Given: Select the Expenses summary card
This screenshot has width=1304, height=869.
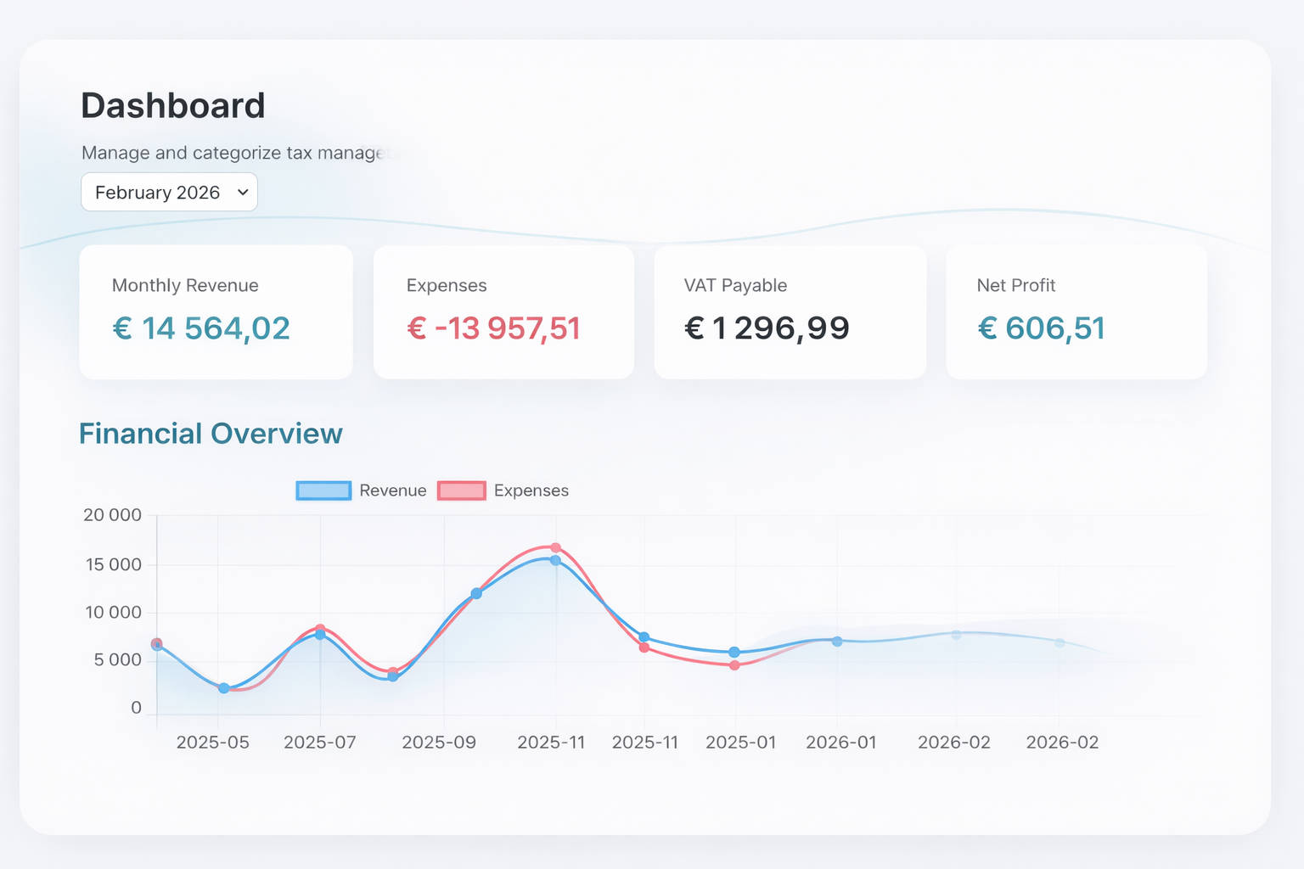Looking at the screenshot, I should 503,311.
